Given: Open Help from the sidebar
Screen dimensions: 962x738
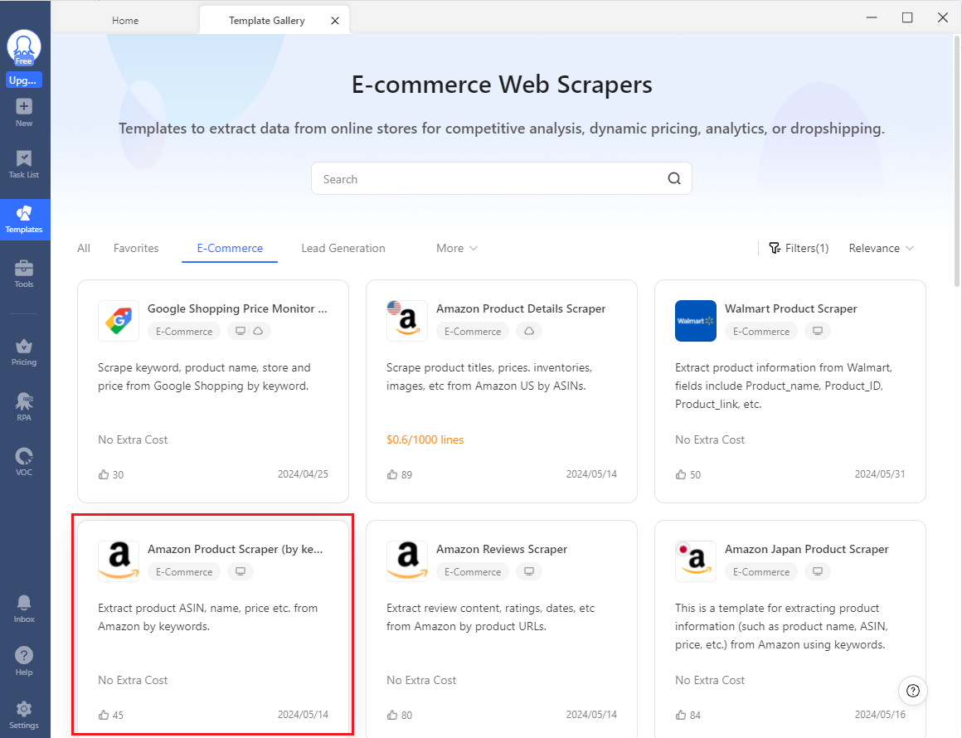Looking at the screenshot, I should 24,662.
